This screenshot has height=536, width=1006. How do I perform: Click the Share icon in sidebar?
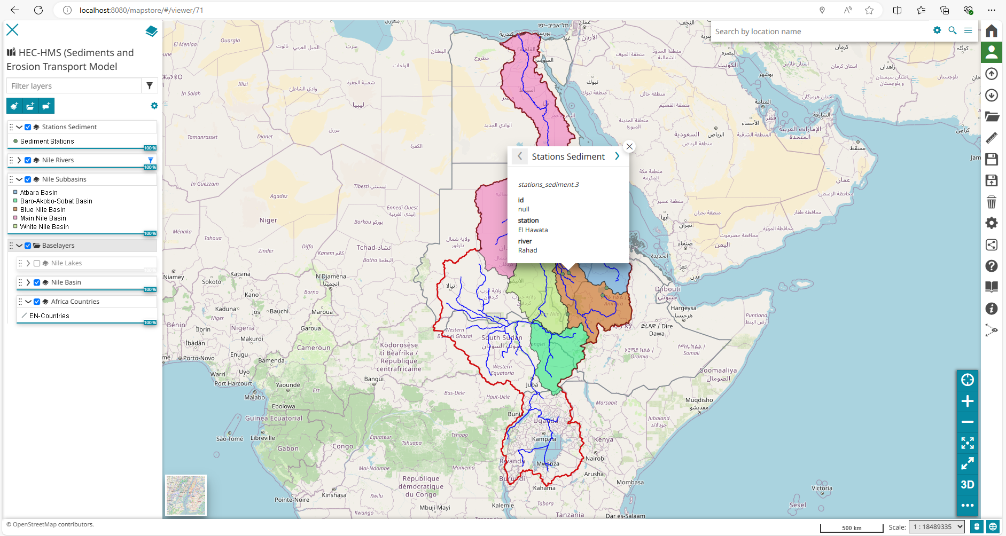click(x=992, y=245)
